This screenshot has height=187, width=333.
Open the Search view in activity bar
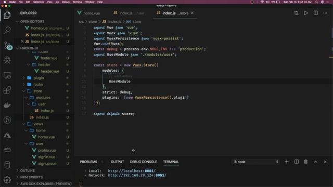[x=7, y=30]
